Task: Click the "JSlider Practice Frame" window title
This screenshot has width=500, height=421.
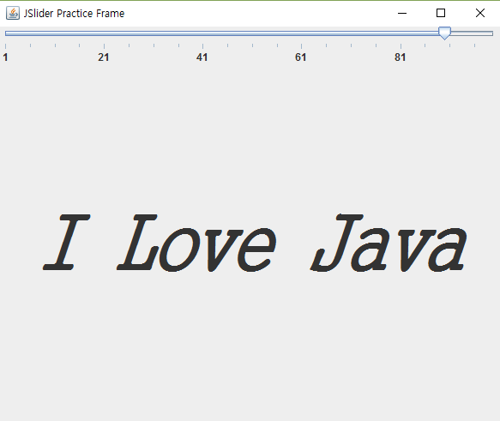Action: (x=74, y=14)
